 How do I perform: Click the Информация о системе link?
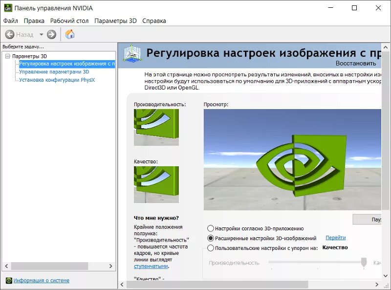click(x=42, y=280)
